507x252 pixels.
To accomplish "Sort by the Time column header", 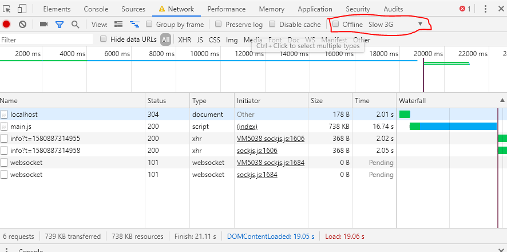I will coord(374,101).
